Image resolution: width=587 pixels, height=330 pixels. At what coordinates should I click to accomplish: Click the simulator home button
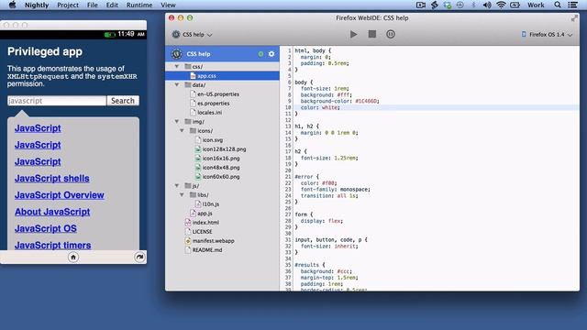coord(73,257)
